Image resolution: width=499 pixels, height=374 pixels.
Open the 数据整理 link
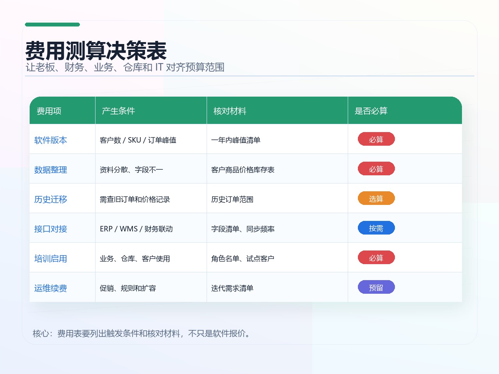pyautogui.click(x=51, y=170)
